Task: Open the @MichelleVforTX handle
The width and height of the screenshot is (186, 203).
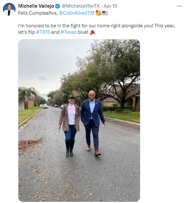Action: tap(81, 6)
